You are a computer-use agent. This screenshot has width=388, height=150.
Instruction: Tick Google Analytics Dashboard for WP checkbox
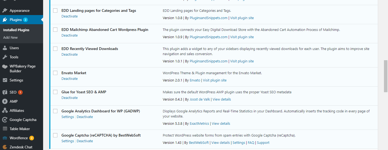coord(55,111)
